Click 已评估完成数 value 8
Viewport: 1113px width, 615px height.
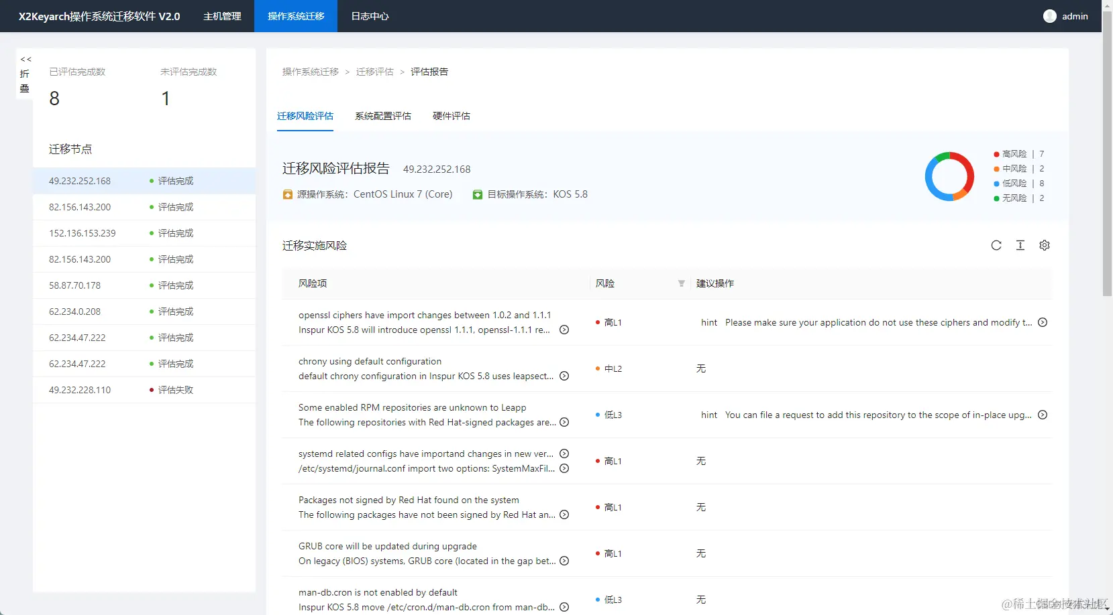click(x=54, y=98)
